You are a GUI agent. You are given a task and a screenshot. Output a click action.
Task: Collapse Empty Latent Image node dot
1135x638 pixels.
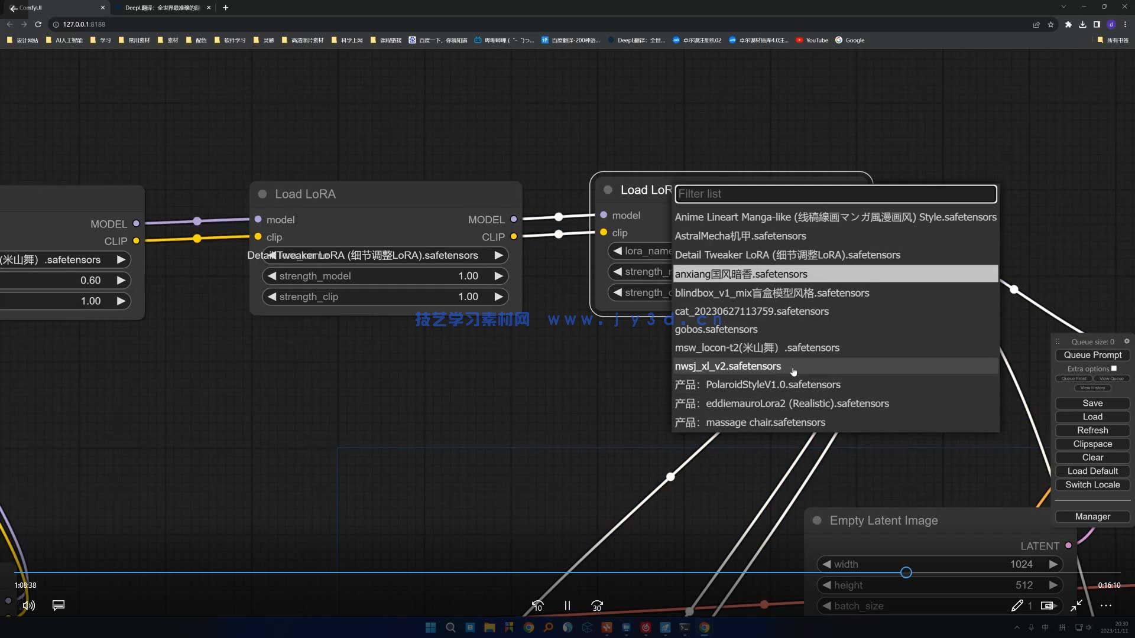[x=817, y=520]
